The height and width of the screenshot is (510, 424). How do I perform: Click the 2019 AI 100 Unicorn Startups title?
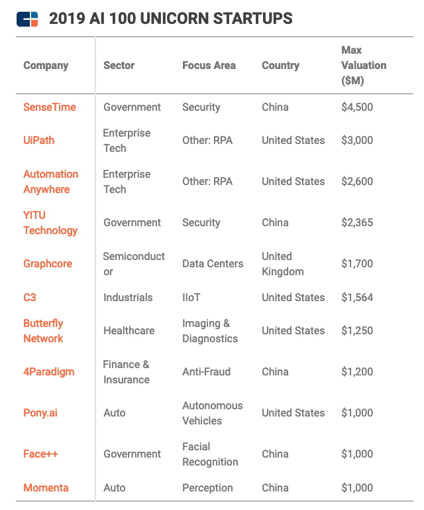tap(170, 19)
